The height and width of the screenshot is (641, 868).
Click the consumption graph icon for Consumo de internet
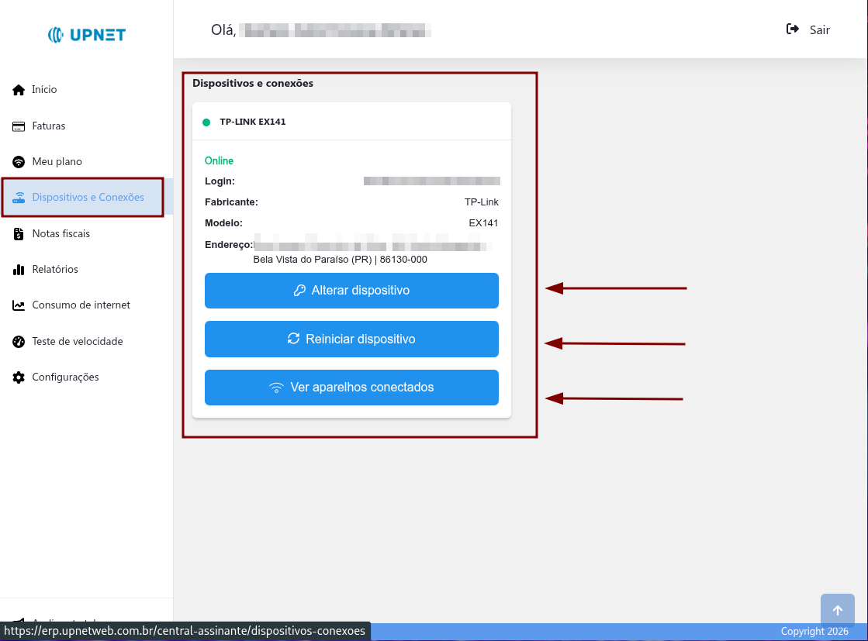coord(17,305)
